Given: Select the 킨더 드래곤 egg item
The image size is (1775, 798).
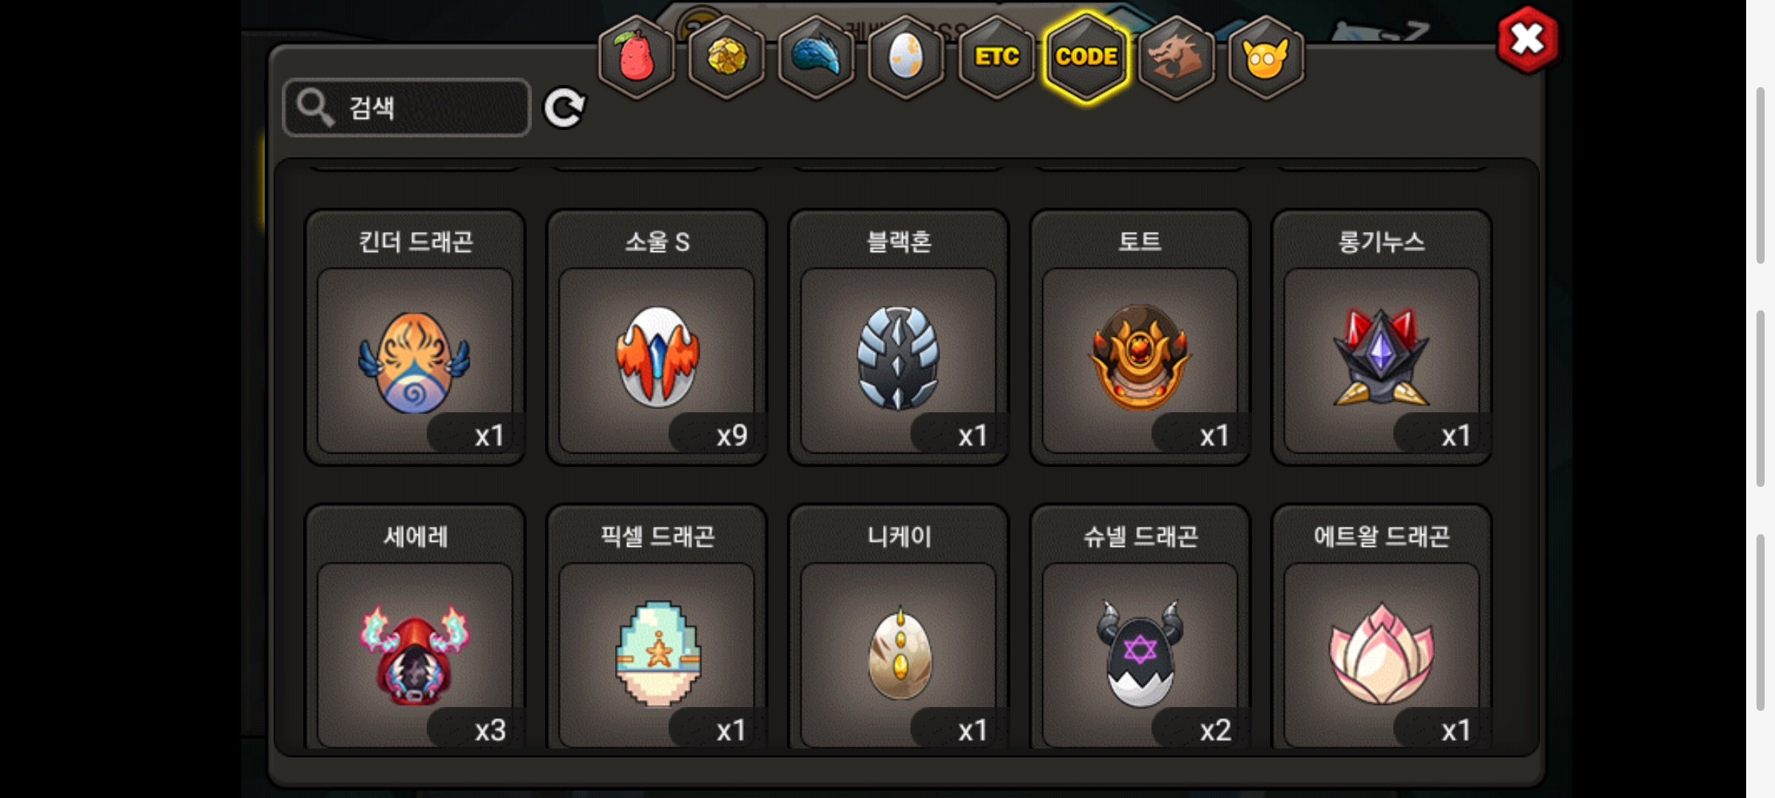Looking at the screenshot, I should pos(415,338).
